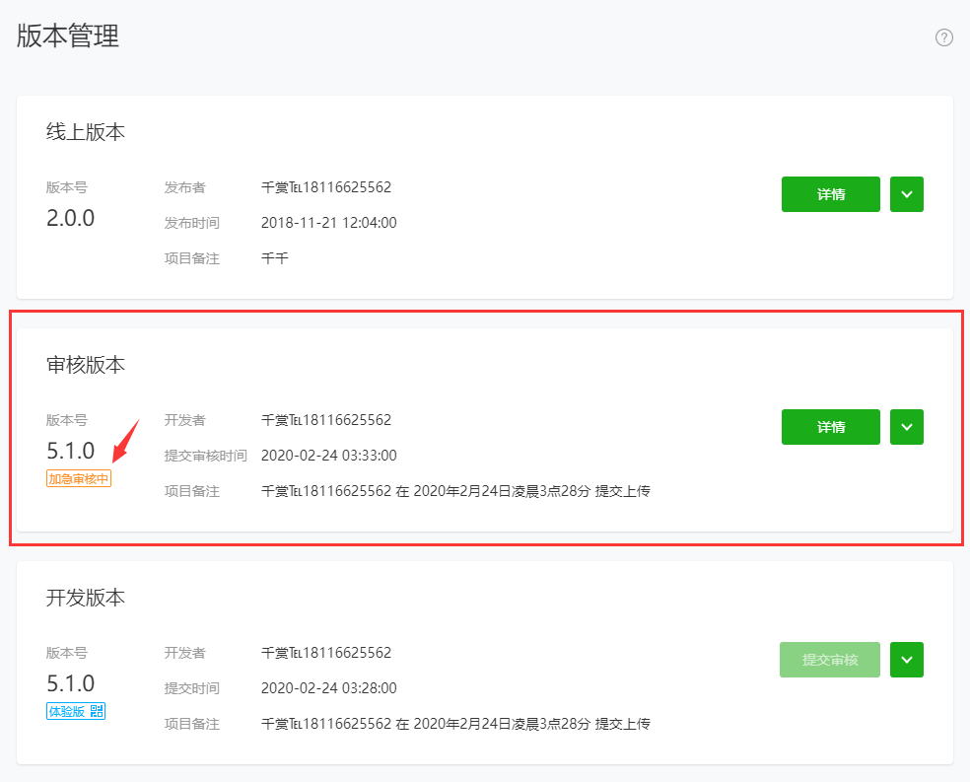Click the 提交审核 button
The image size is (970, 782).
point(830,660)
